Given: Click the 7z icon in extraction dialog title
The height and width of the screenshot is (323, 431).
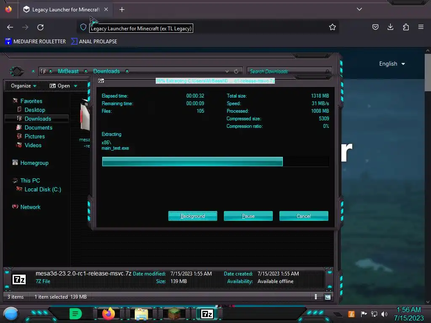Looking at the screenshot, I should click(101, 81).
